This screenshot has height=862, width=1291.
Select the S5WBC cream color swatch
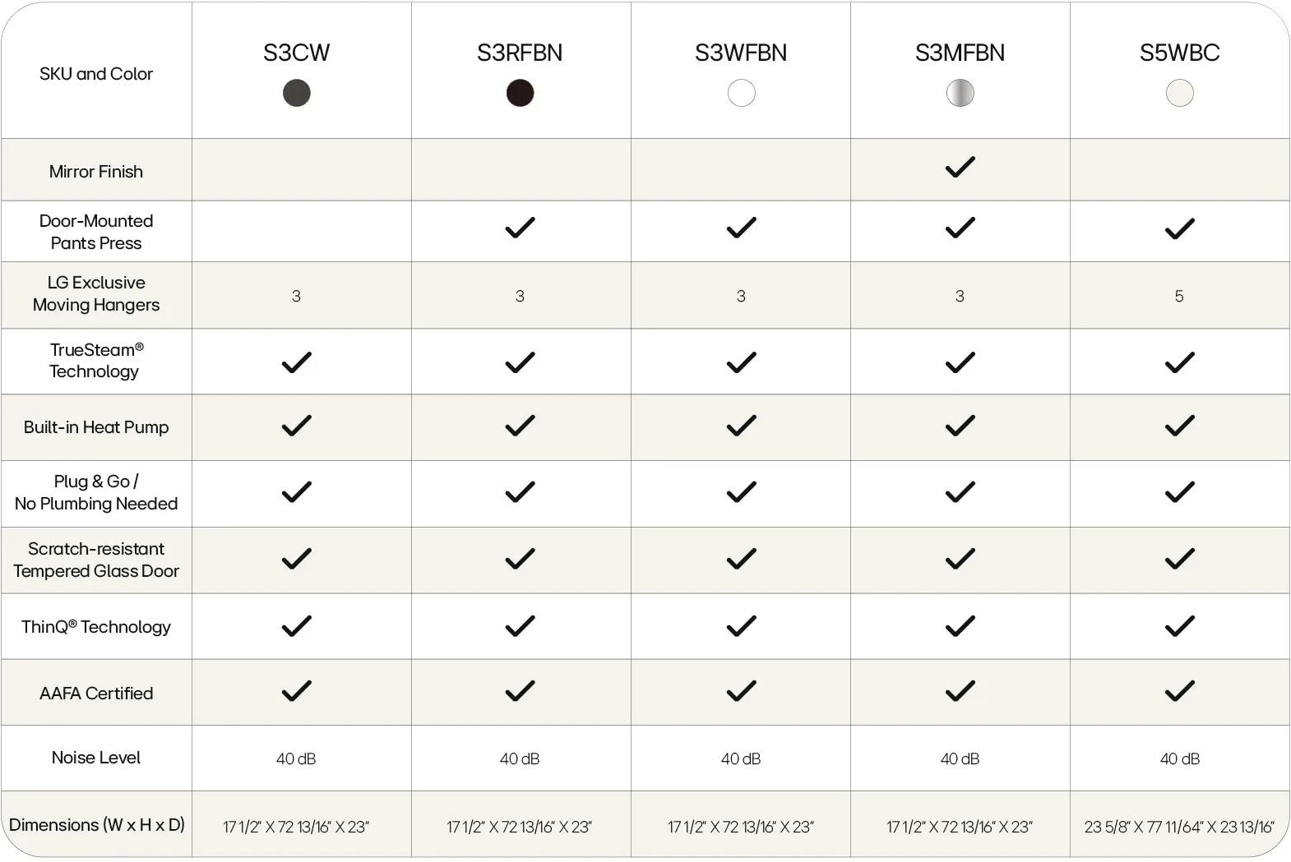[x=1179, y=93]
